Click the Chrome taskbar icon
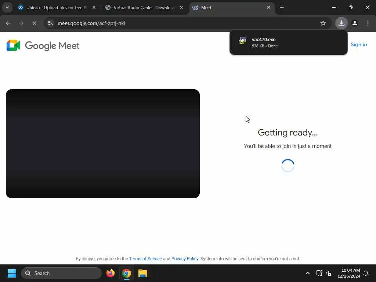Image resolution: width=376 pixels, height=282 pixels. click(x=127, y=273)
